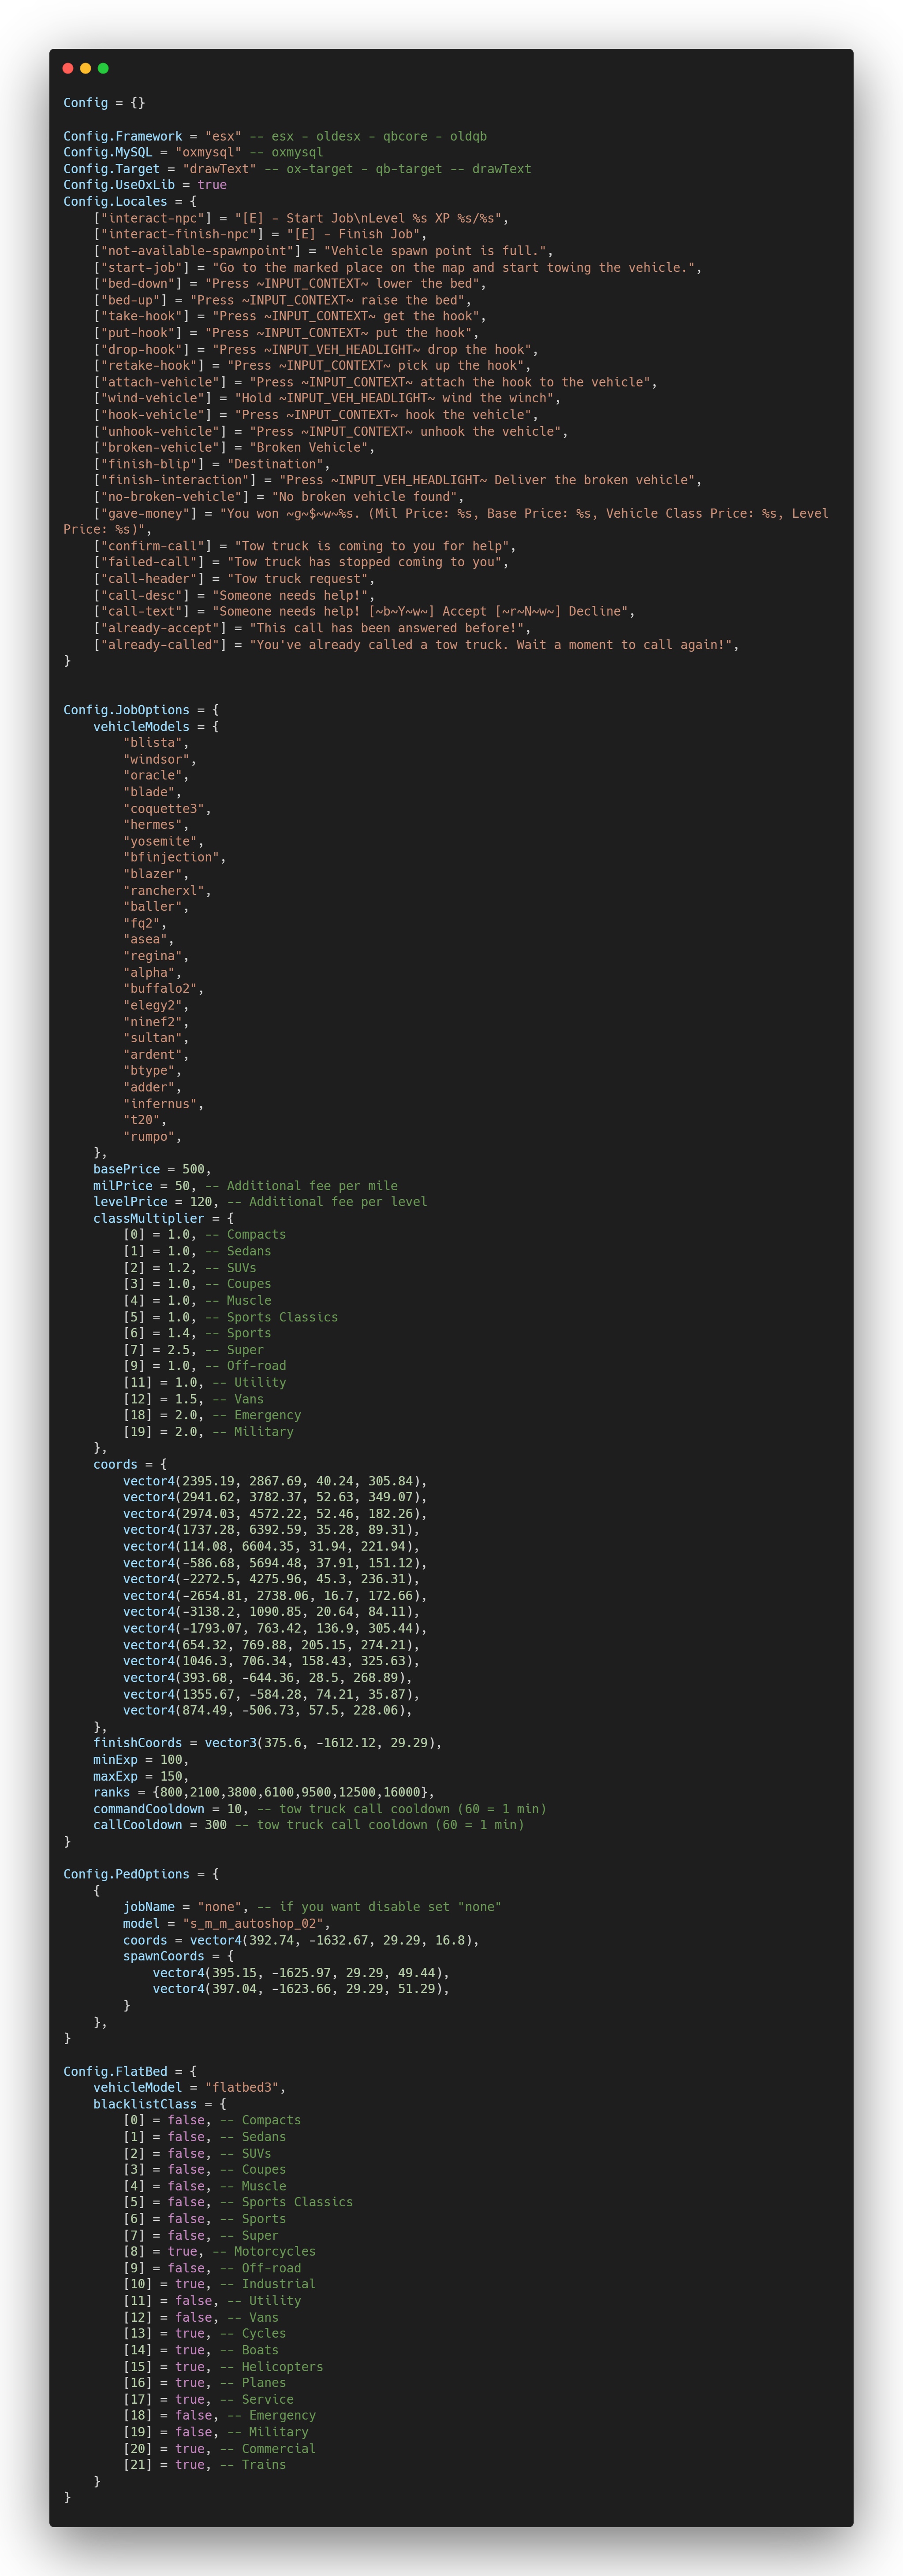Click the "rumpo" vehicle model
This screenshot has width=903, height=2576.
[149, 1136]
